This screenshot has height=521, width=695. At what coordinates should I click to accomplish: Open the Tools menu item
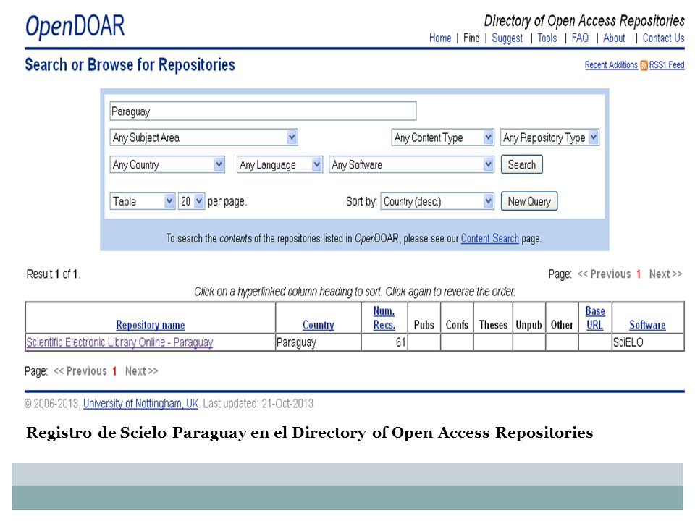pyautogui.click(x=547, y=38)
